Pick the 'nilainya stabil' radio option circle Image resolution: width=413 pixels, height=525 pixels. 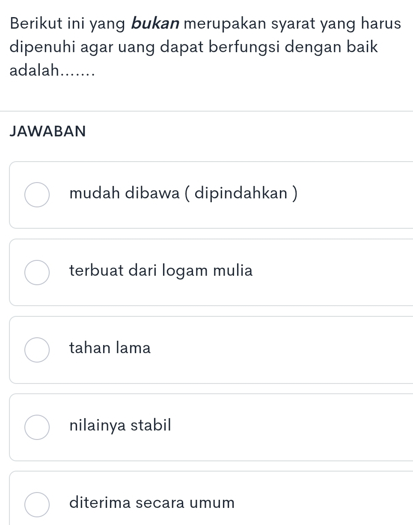click(x=37, y=427)
